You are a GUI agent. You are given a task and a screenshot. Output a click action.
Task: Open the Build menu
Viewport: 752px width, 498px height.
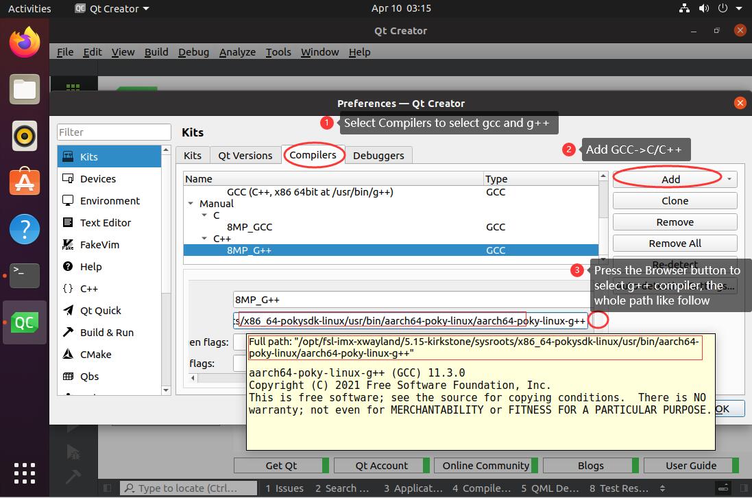(x=156, y=52)
